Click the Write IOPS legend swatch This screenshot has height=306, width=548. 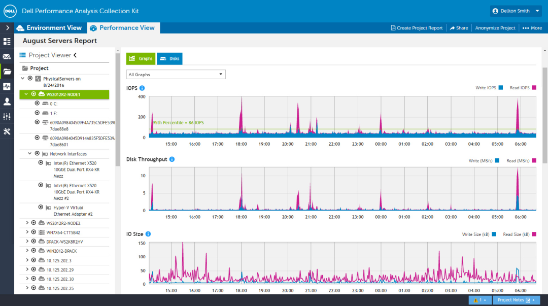click(501, 88)
